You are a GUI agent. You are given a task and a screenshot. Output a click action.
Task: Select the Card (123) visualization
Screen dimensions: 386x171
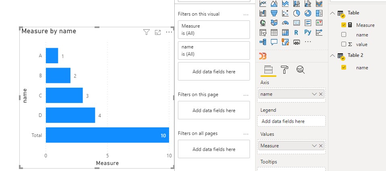coord(297,23)
